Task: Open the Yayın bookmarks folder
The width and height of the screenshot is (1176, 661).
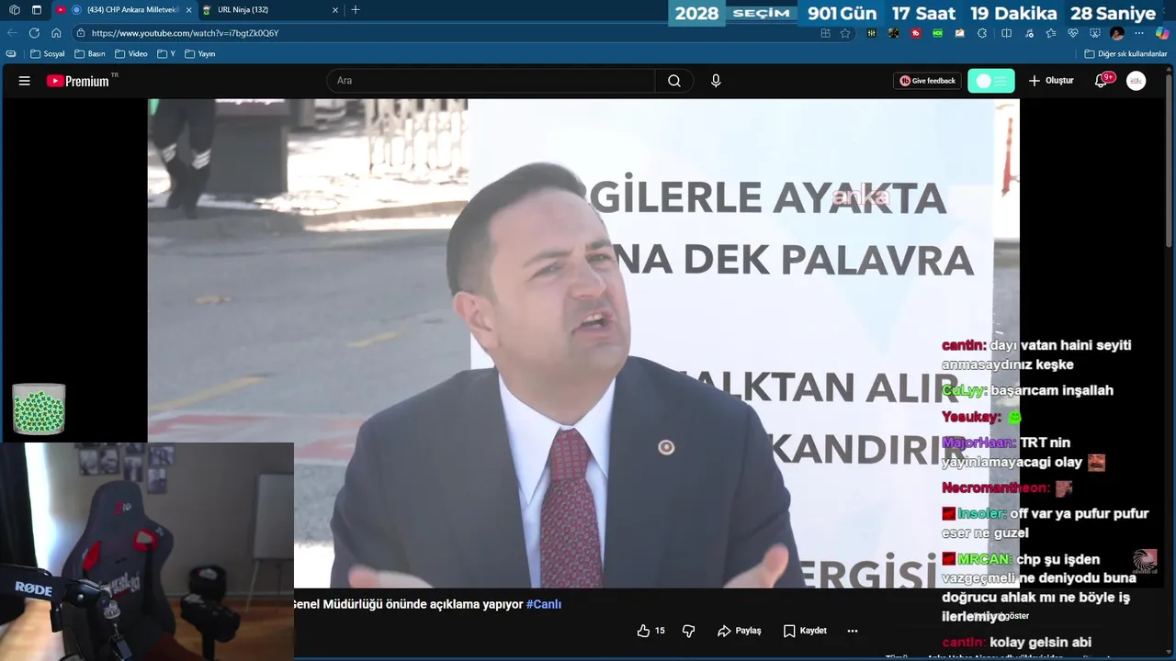Action: (200, 54)
